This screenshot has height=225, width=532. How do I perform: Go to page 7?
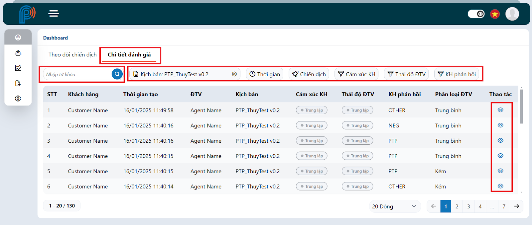504,206
